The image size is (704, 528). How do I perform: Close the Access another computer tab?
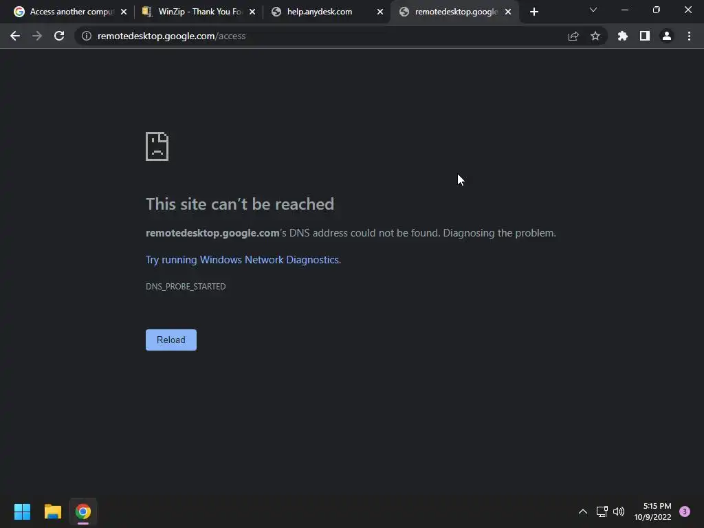[x=124, y=12]
